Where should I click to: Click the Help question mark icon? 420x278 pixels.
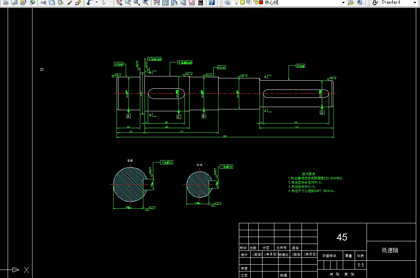point(212,2)
